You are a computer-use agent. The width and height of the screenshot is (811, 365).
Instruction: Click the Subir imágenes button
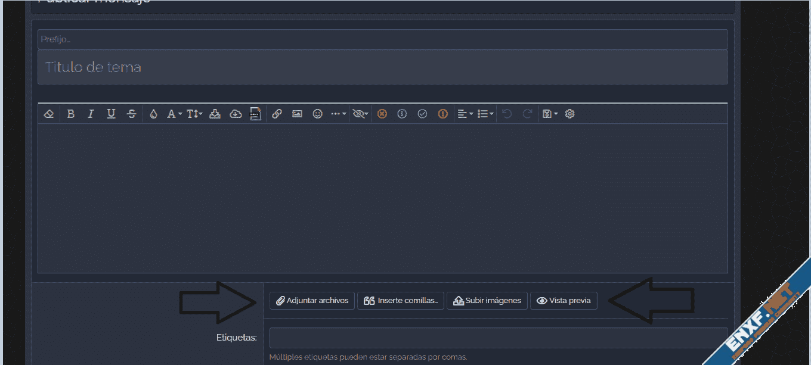tap(487, 301)
